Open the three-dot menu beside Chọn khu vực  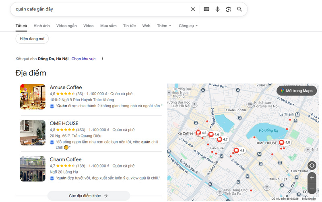[103, 59]
